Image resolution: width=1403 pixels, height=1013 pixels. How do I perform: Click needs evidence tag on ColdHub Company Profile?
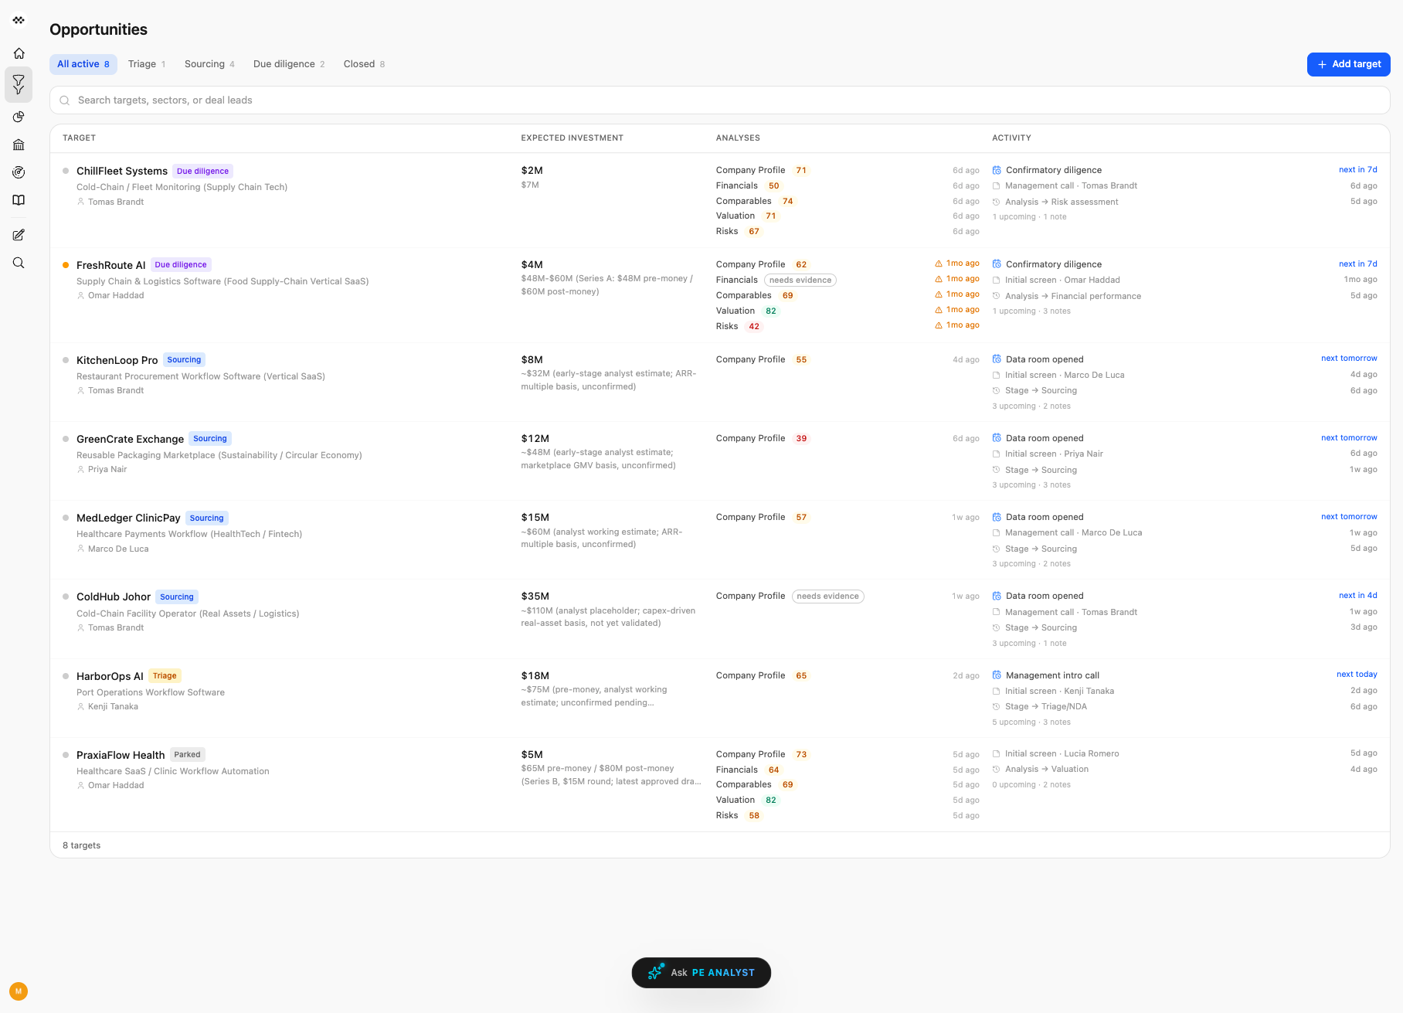tap(827, 597)
